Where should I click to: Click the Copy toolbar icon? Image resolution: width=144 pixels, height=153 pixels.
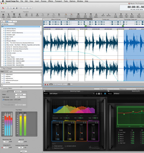click(26, 15)
